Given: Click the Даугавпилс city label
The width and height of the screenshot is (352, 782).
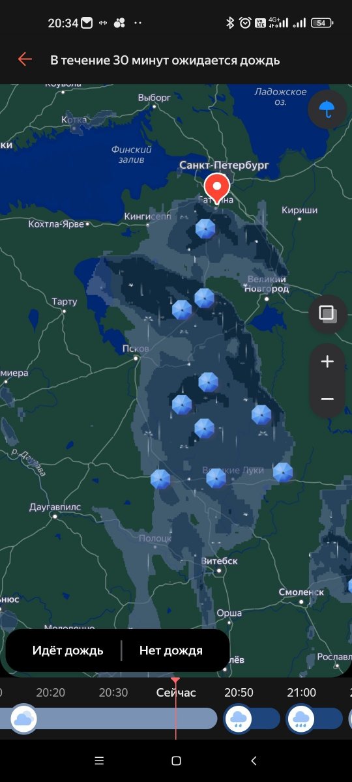Looking at the screenshot, I should pos(55,506).
